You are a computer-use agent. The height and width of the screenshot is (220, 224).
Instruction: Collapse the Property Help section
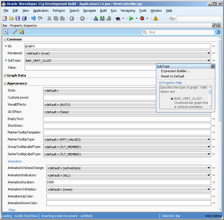click(x=160, y=83)
